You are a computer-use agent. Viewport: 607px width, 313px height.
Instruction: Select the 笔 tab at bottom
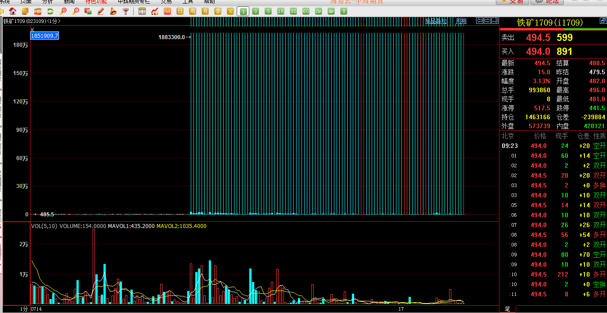pos(508,309)
